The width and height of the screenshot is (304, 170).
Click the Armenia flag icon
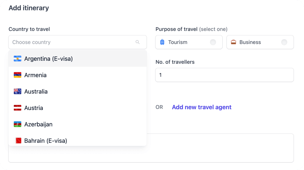pyautogui.click(x=18, y=75)
